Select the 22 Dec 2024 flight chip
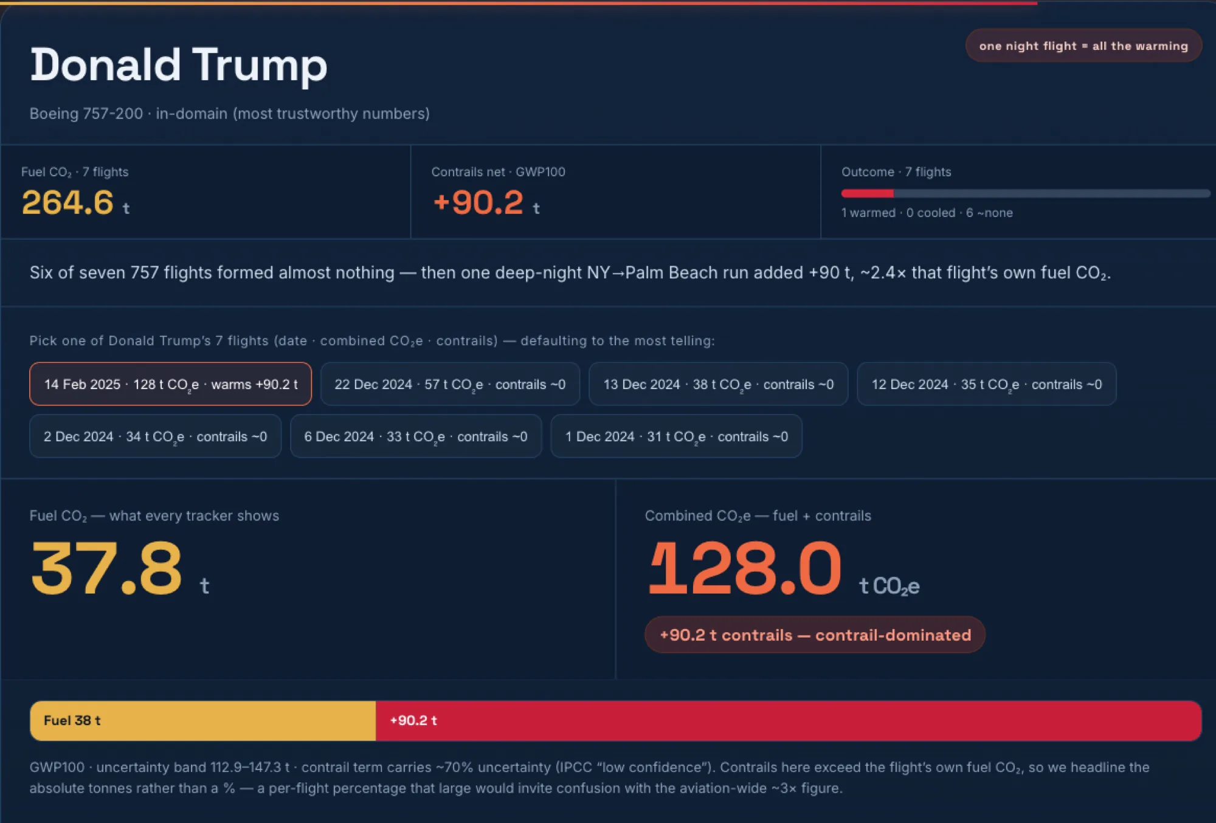Screen dimensions: 1216x823 (x=450, y=384)
